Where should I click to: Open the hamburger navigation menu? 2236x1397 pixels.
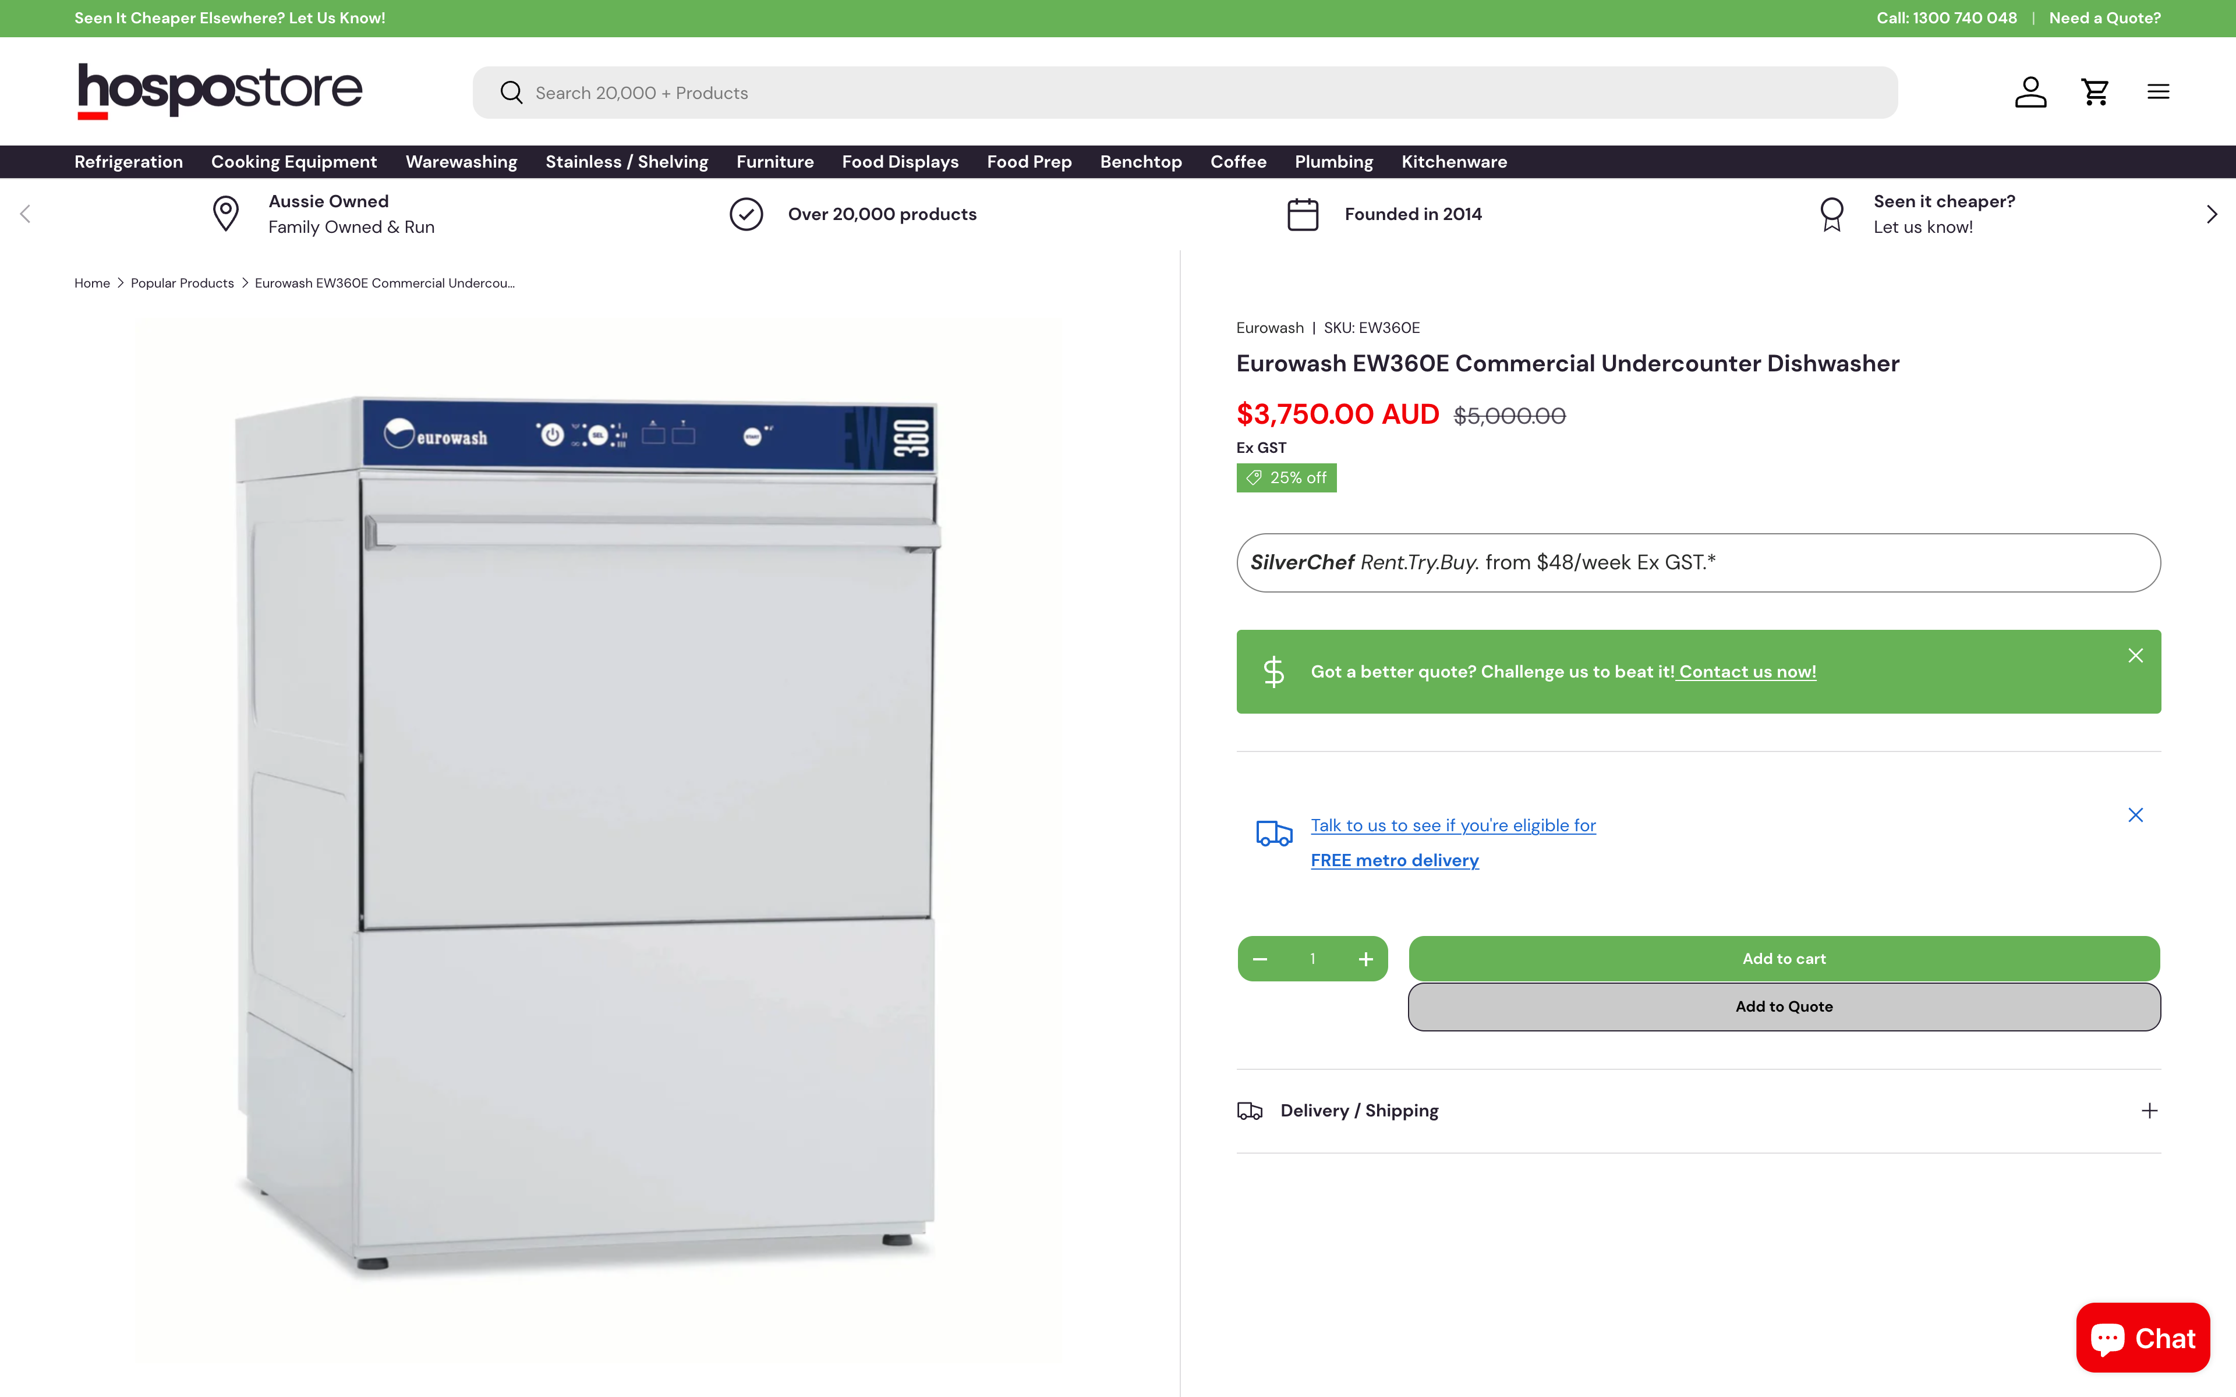tap(2159, 91)
